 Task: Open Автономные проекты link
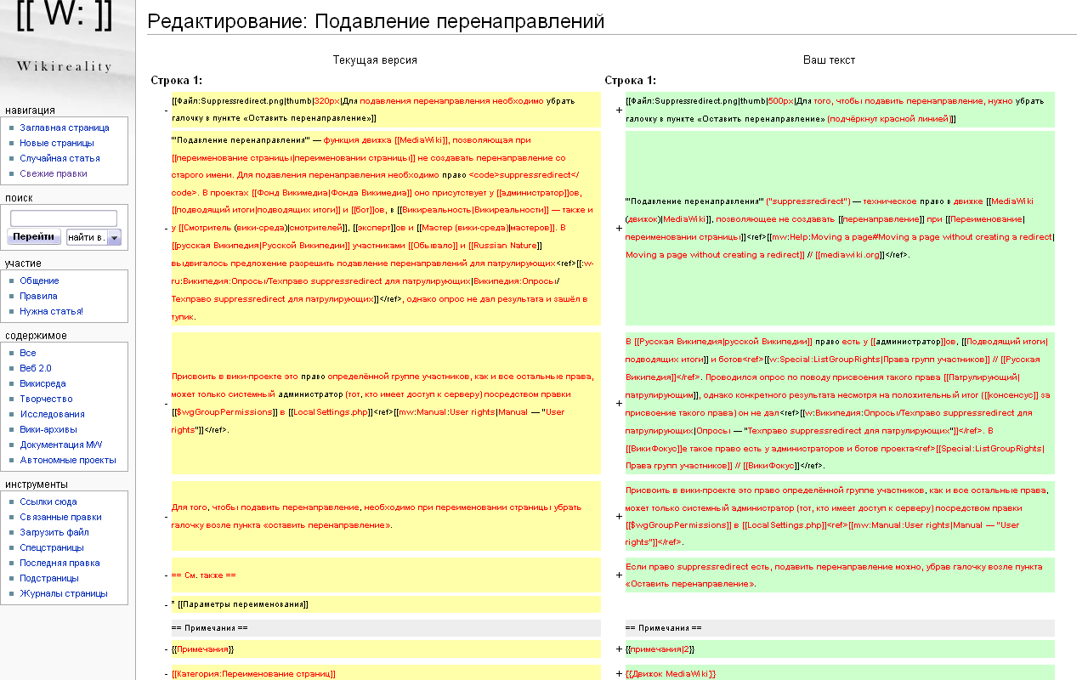68,460
